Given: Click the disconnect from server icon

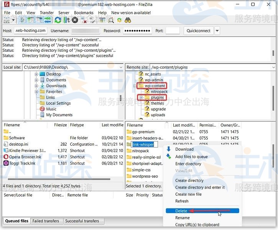Looking at the screenshot, I should point(84,20).
